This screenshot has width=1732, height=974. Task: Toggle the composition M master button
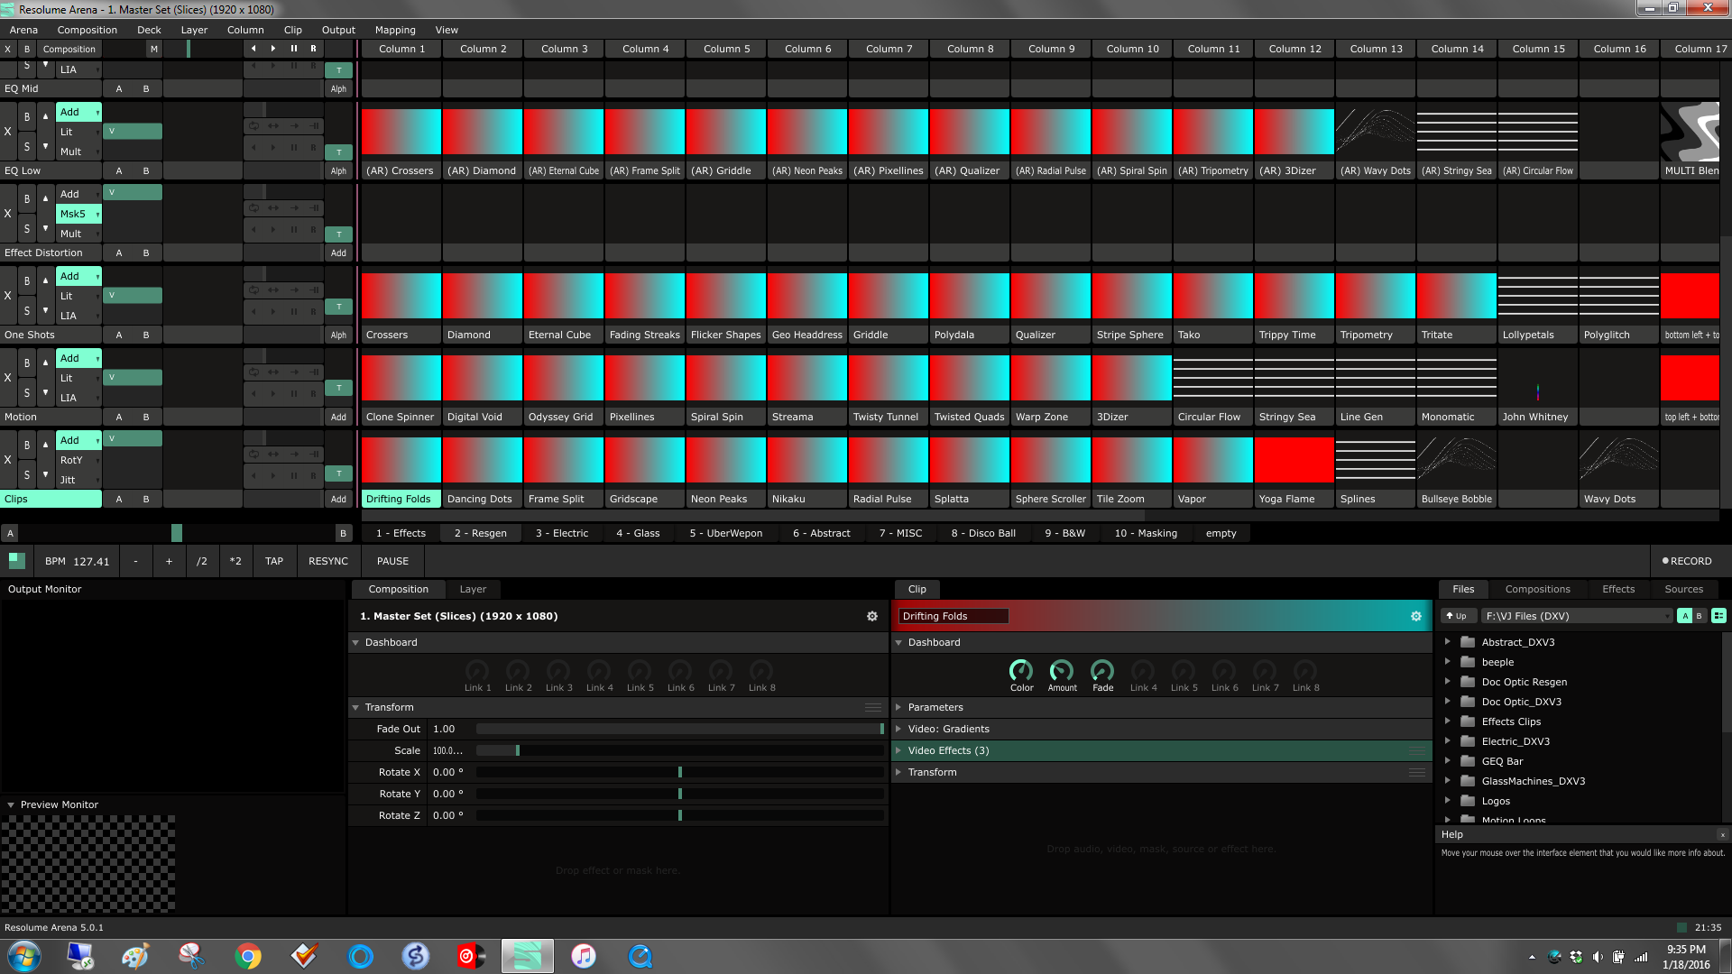click(154, 49)
